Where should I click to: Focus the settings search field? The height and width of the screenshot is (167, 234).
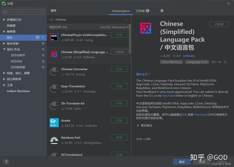23,12
